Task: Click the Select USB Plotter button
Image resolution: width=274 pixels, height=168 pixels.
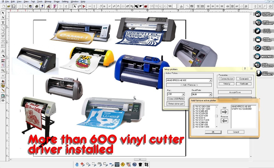Action: click(176, 99)
